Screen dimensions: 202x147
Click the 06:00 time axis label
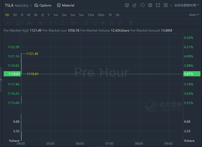click(80, 144)
